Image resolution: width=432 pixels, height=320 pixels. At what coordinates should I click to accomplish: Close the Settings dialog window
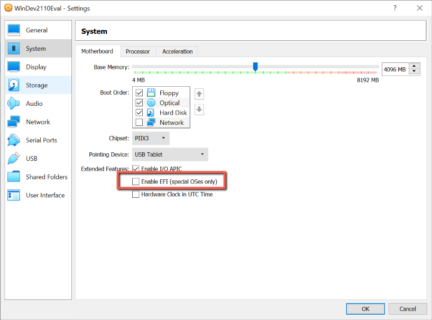coord(420,8)
